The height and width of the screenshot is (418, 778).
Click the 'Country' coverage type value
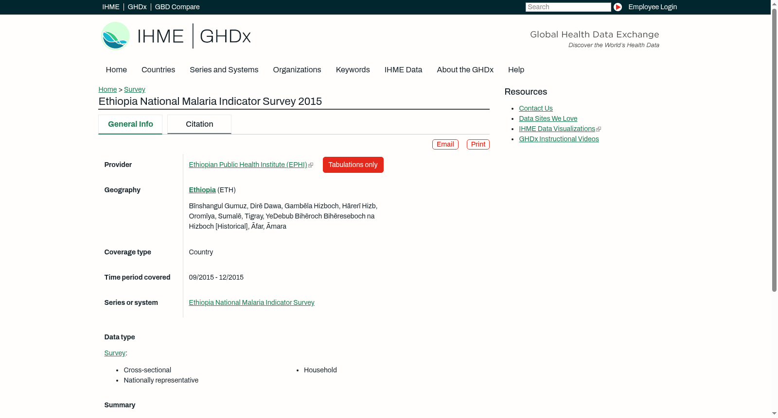click(x=201, y=252)
